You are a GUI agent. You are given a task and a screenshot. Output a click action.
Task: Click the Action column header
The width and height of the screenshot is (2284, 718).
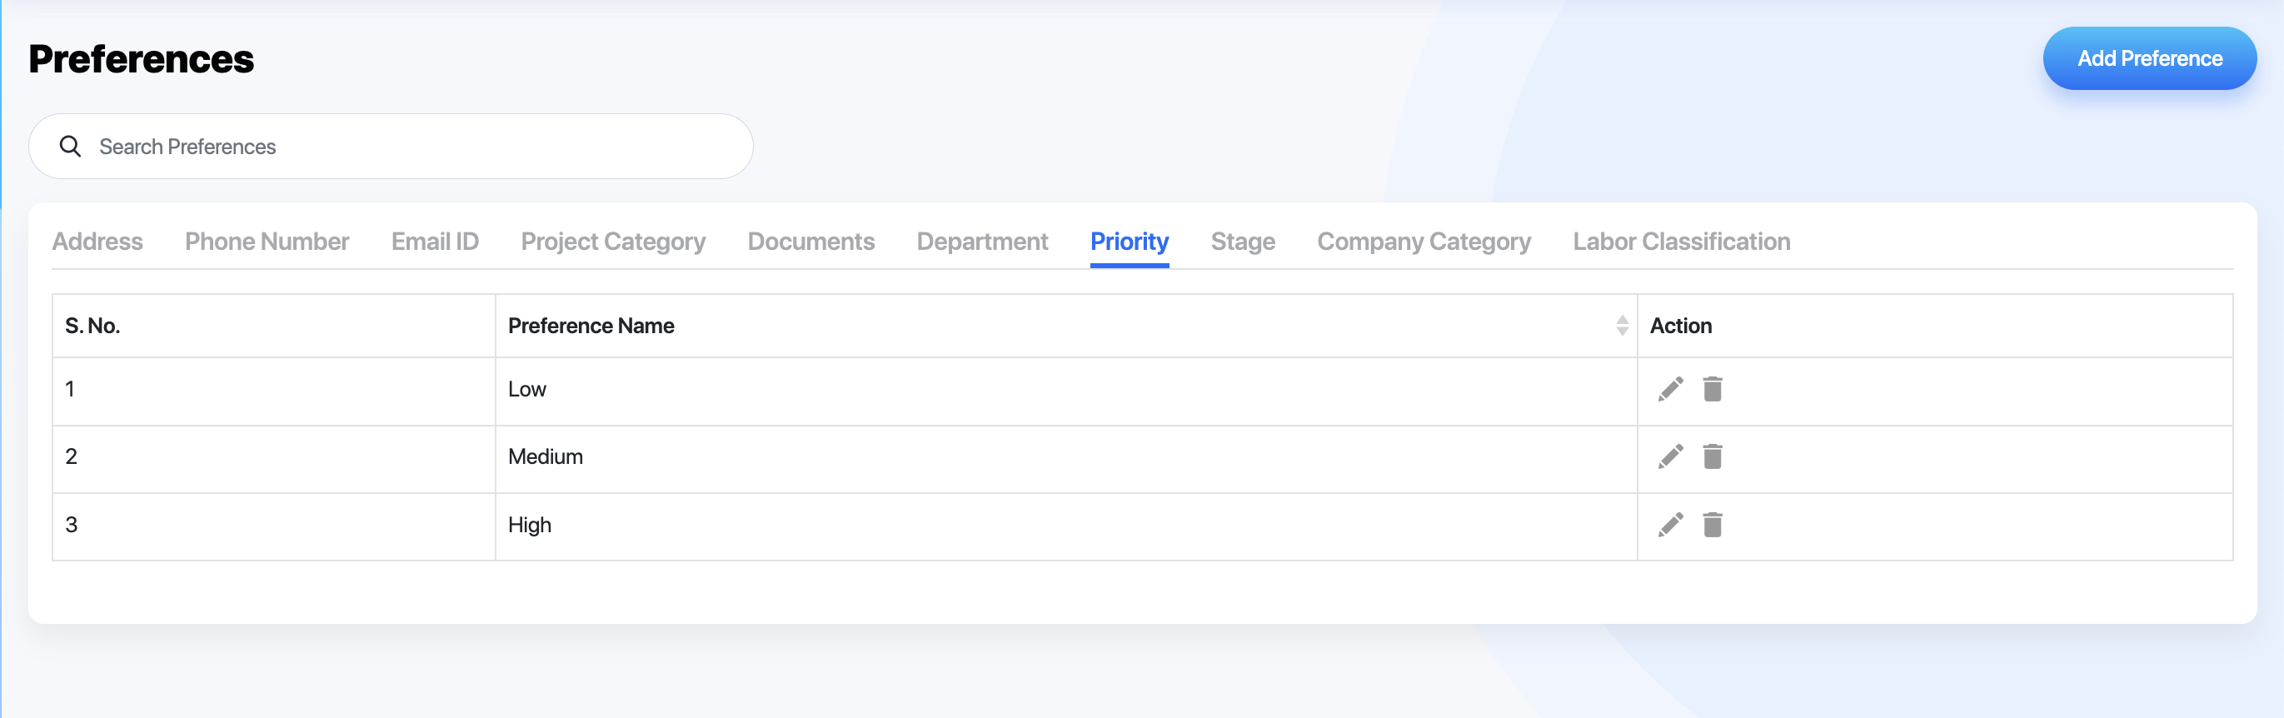(1935, 326)
